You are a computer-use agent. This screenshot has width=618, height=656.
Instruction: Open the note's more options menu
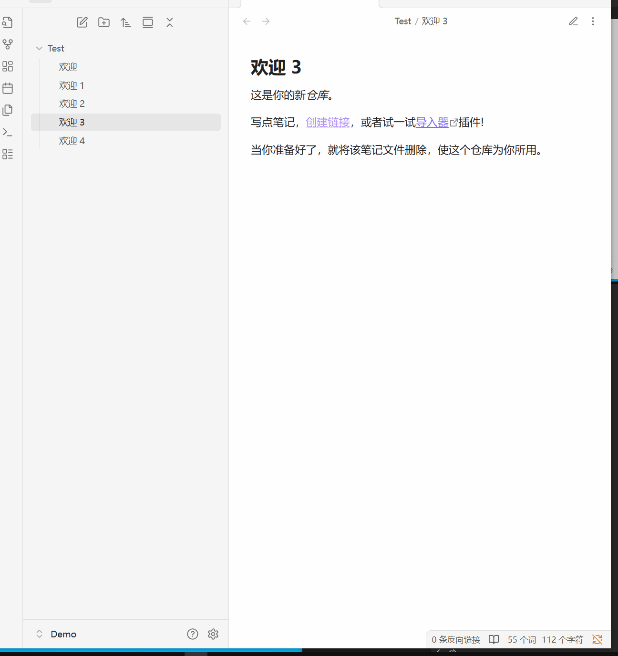(x=593, y=21)
